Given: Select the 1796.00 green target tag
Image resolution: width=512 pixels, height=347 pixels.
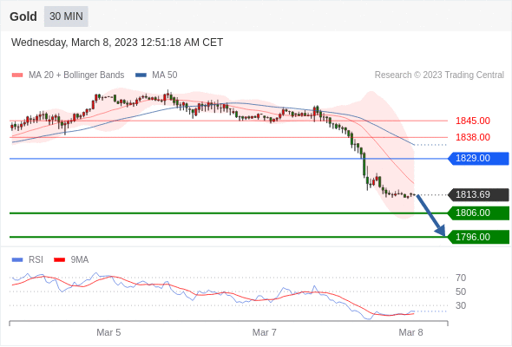Looking at the screenshot, I should pyautogui.click(x=478, y=237).
